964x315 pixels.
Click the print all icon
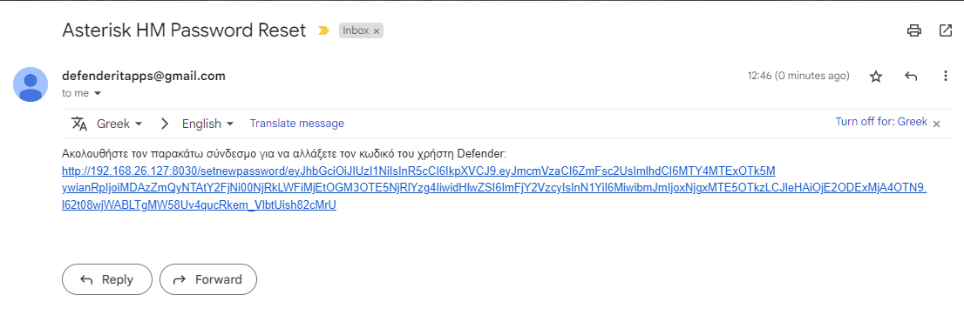click(x=915, y=30)
